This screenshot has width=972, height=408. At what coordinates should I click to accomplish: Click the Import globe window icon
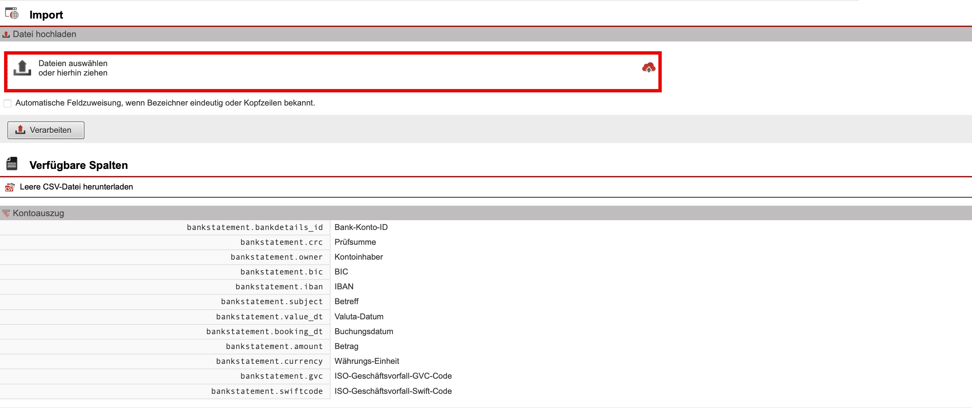[12, 13]
